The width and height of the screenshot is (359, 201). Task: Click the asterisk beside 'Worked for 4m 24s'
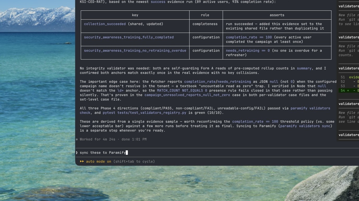[77, 139]
